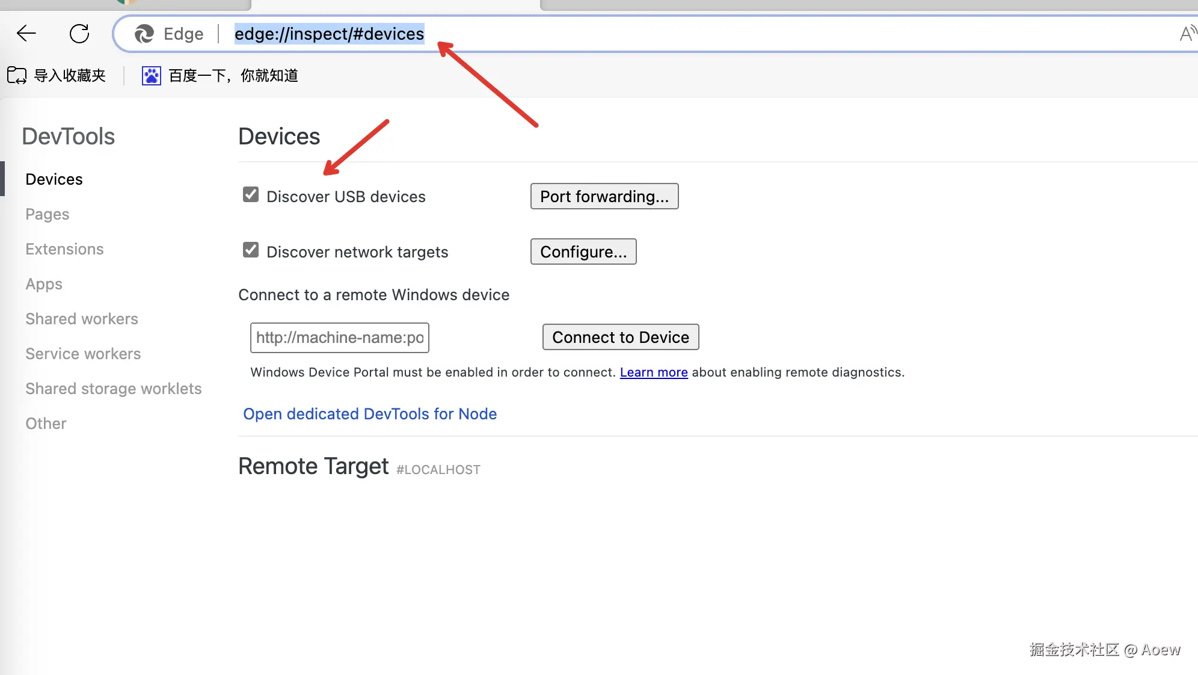
Task: Click the Baidu paw bookmark icon
Action: click(152, 75)
